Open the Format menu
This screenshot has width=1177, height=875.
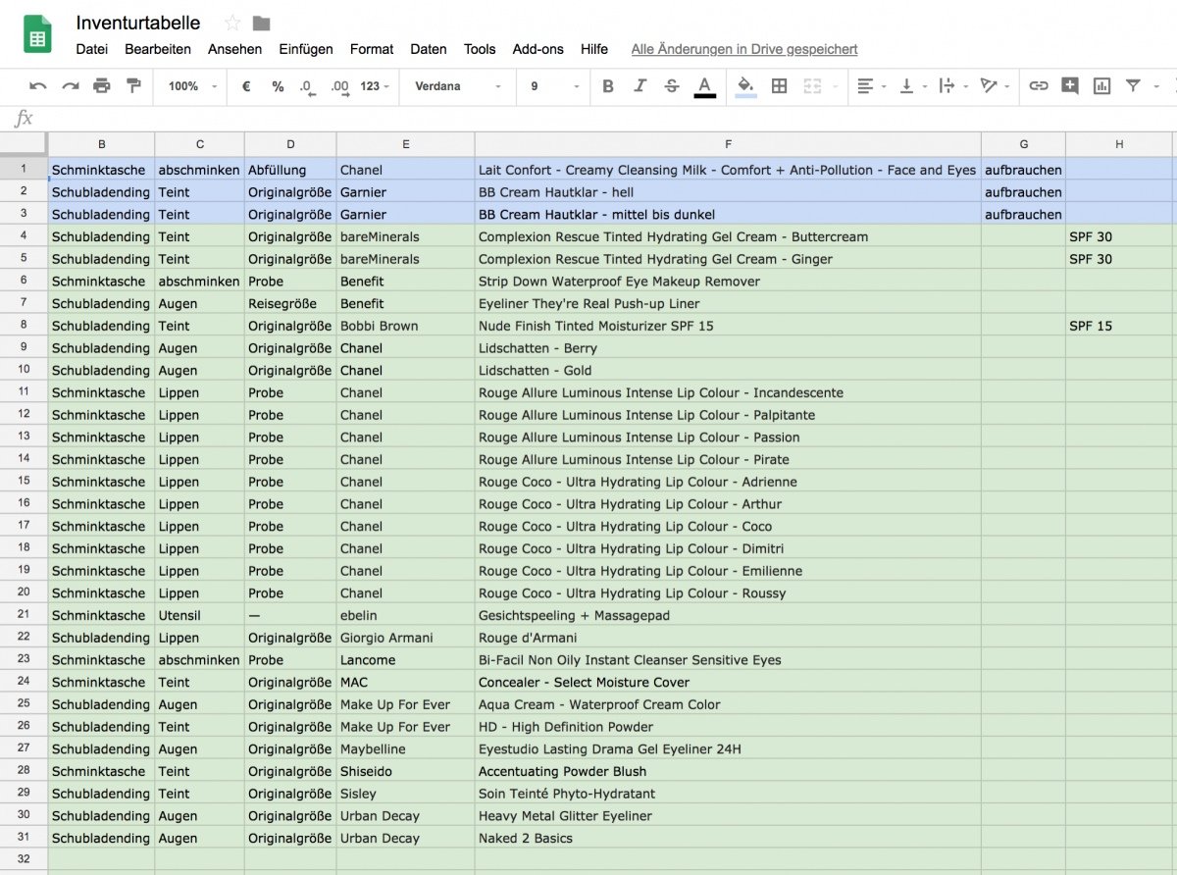pyautogui.click(x=372, y=49)
